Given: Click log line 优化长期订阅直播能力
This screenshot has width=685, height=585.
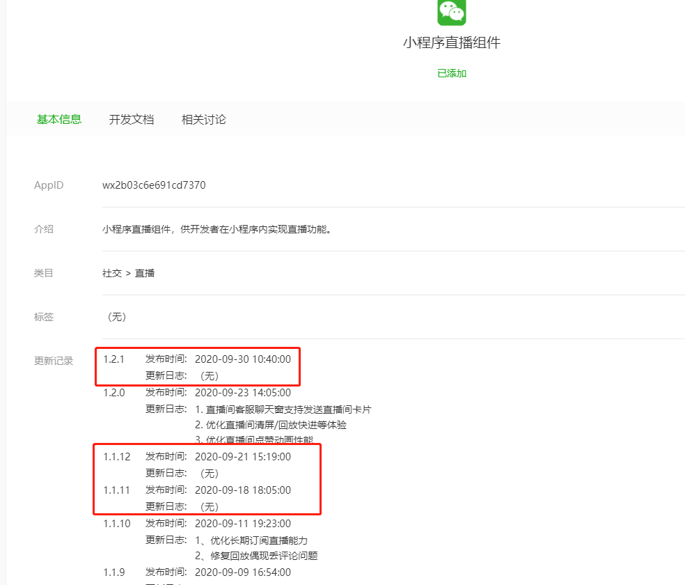Looking at the screenshot, I should pyautogui.click(x=259, y=540).
